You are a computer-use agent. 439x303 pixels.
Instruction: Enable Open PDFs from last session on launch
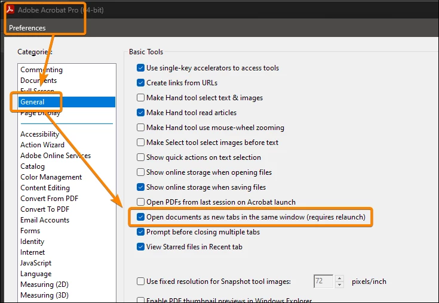point(140,202)
